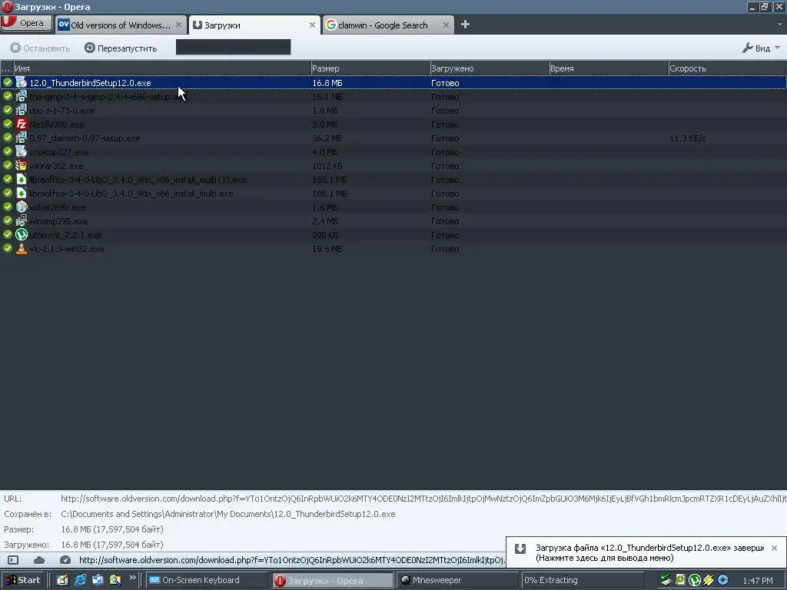Click green check status of cpu-z download
This screenshot has height=590, width=787.
pyautogui.click(x=8, y=110)
